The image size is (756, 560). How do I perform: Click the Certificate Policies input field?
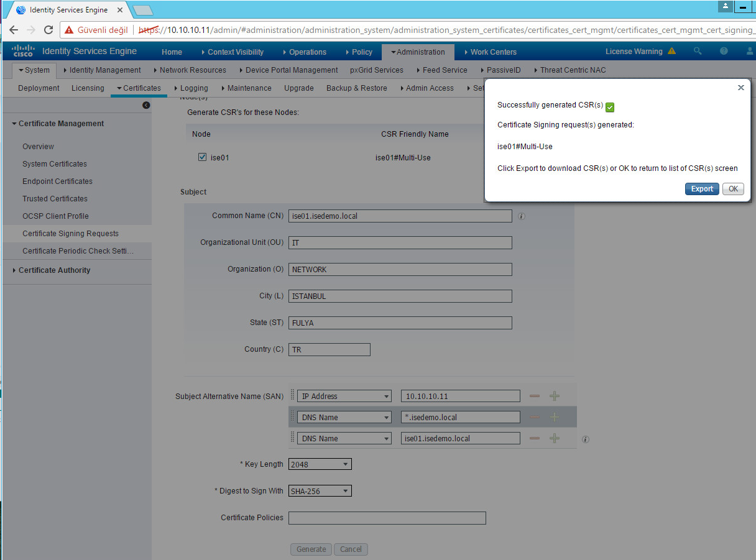(x=387, y=518)
